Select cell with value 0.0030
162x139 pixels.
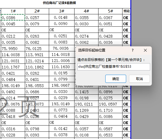point(86,24)
